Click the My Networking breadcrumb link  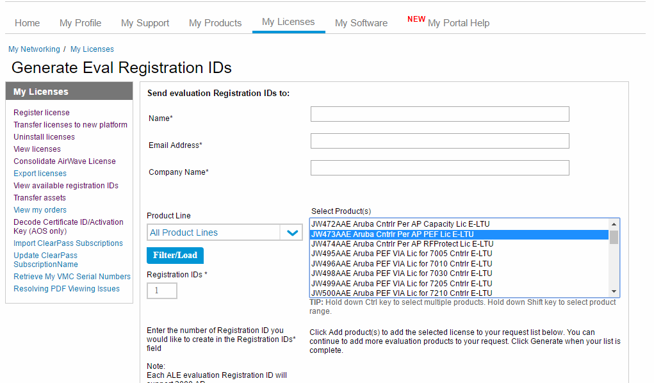point(34,49)
